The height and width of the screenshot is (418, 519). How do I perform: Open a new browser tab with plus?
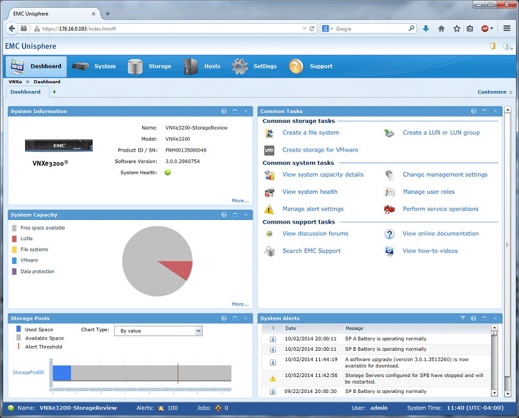click(107, 13)
